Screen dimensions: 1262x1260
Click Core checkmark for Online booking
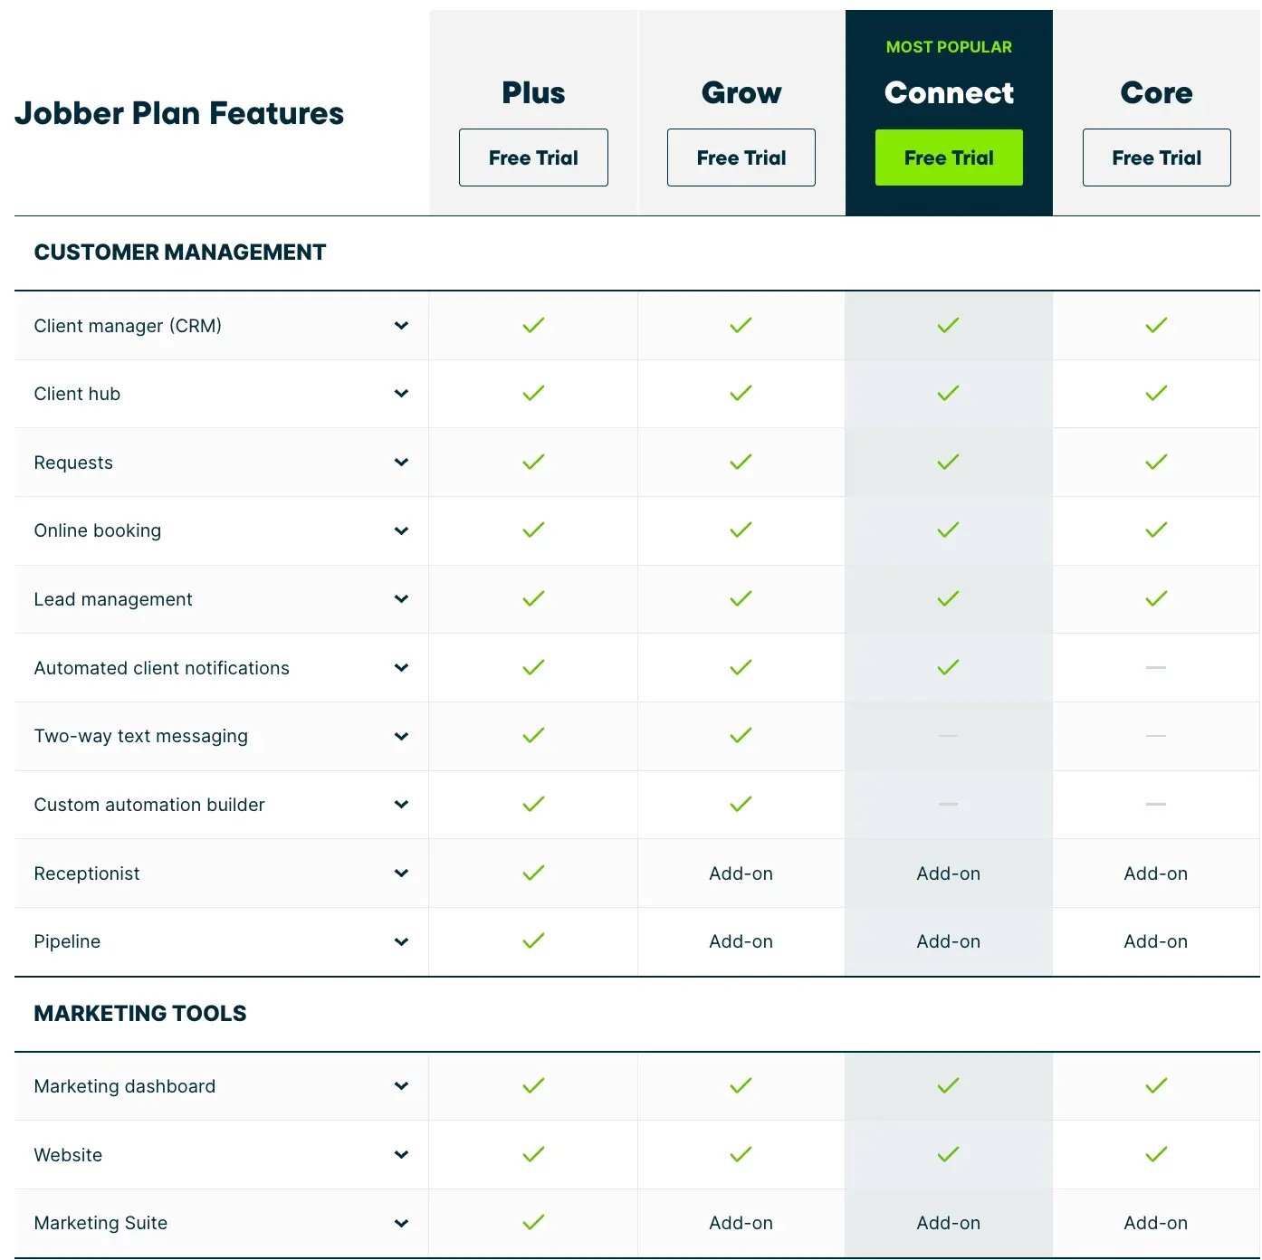point(1156,530)
